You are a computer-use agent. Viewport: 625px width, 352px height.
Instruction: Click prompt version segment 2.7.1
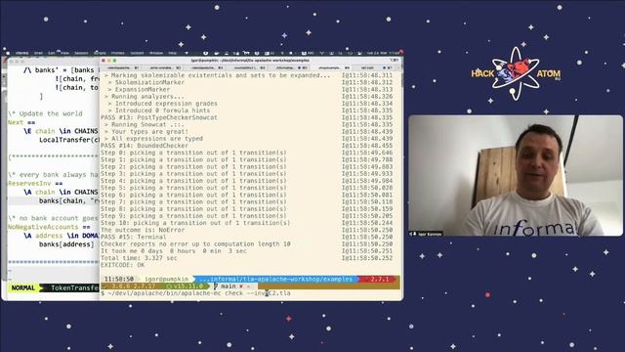coord(379,279)
